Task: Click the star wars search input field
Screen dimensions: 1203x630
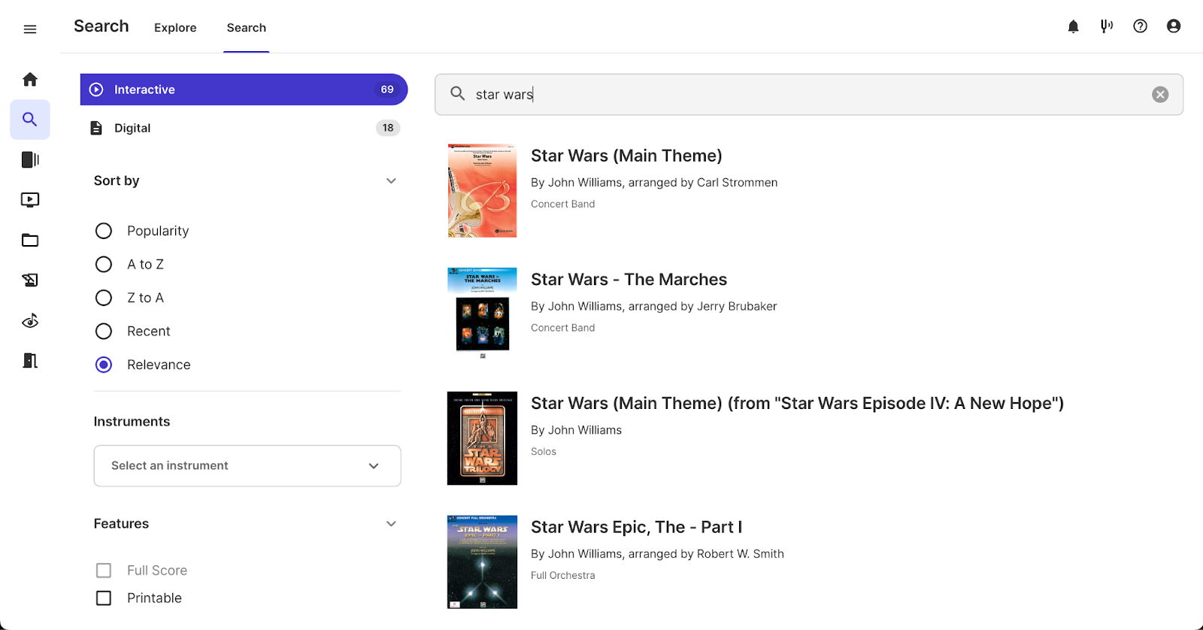Action: tap(809, 95)
